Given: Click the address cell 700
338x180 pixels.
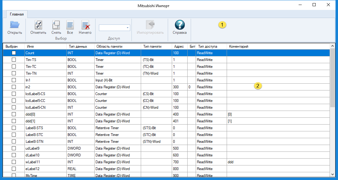Looking at the screenshot, I should click(x=180, y=162).
